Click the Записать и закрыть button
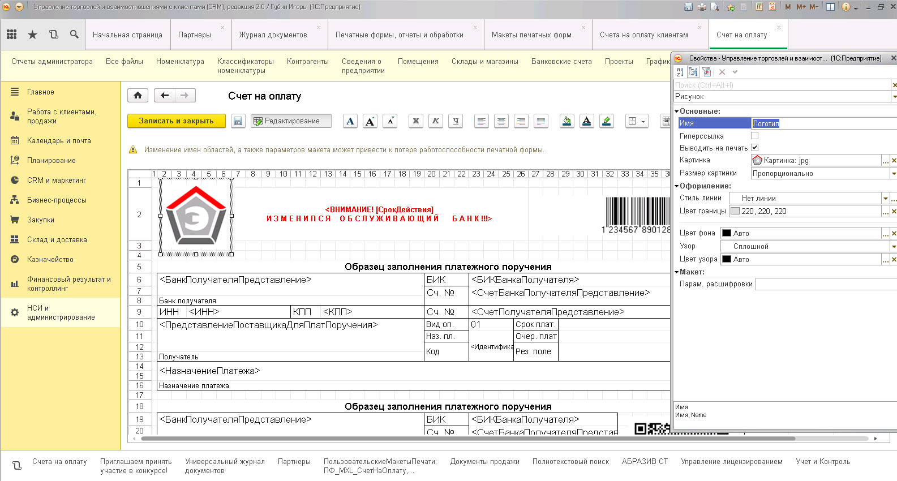The image size is (897, 481). pos(176,121)
